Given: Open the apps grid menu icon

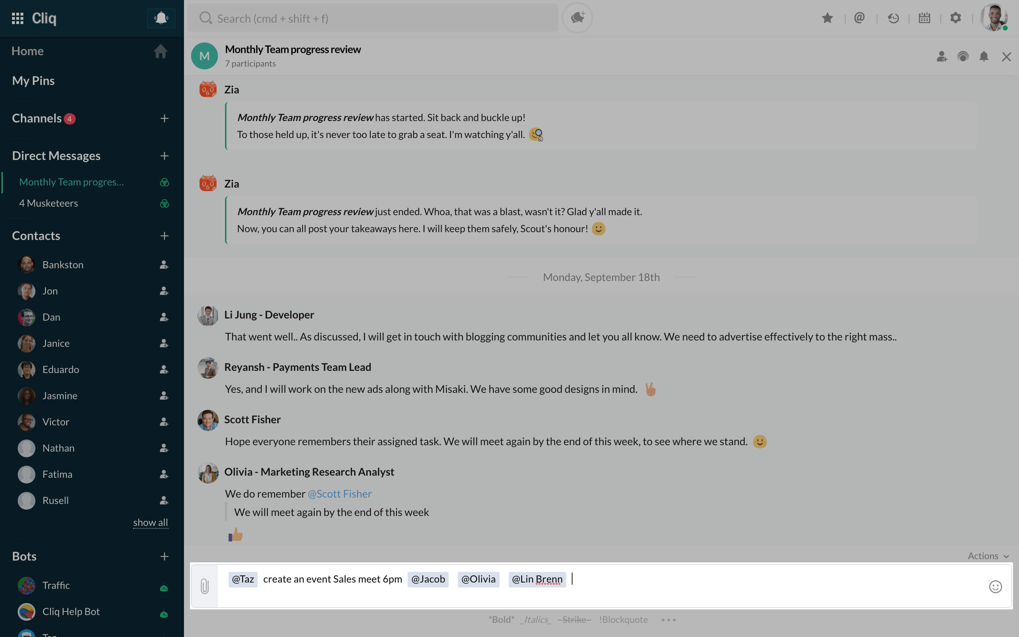Looking at the screenshot, I should (17, 18).
